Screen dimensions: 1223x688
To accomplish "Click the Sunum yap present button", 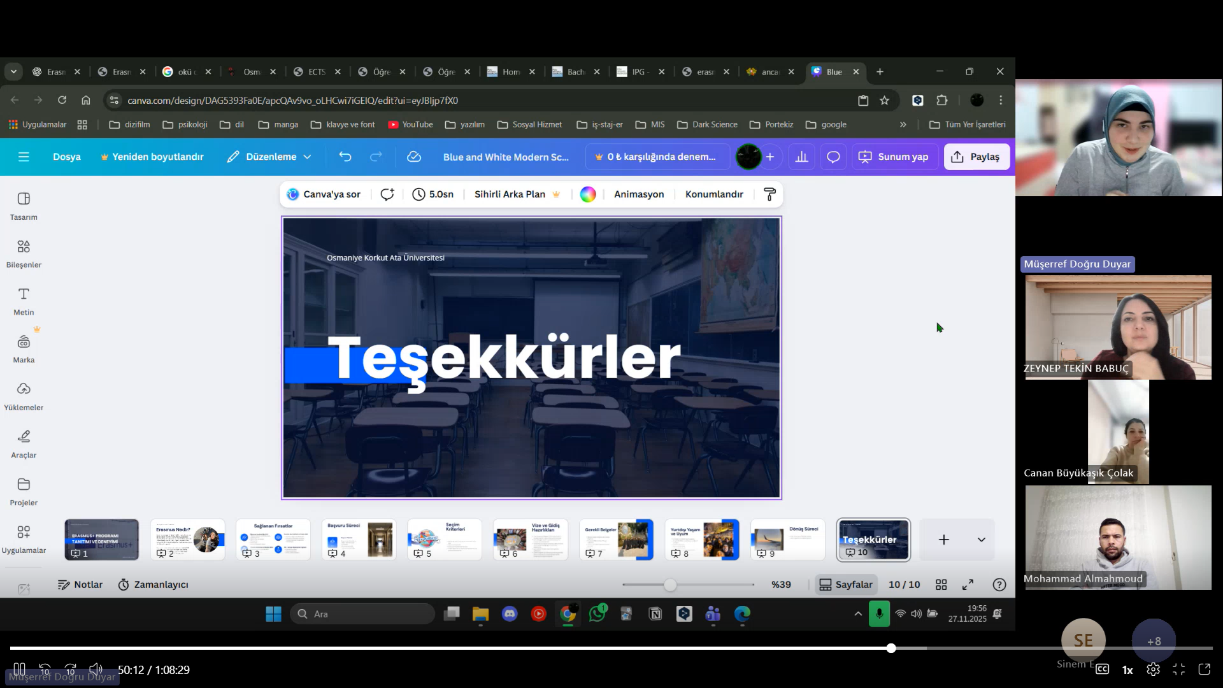I will (894, 157).
